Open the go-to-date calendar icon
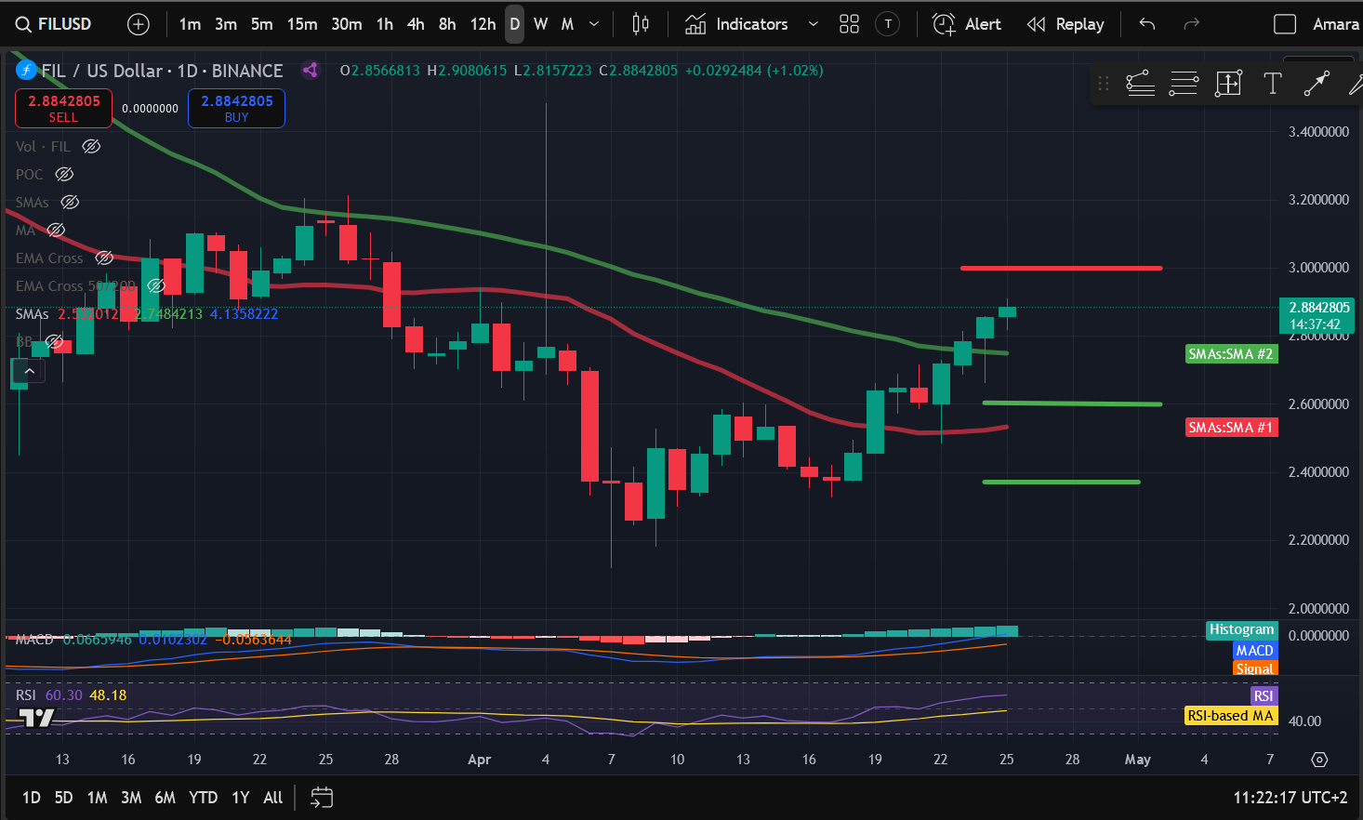 coord(322,798)
